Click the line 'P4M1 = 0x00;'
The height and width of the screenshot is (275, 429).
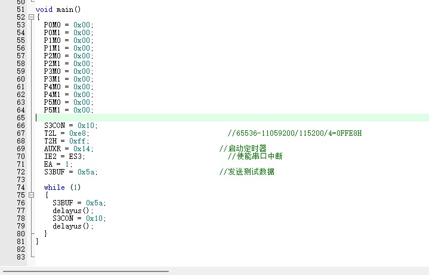coord(69,95)
